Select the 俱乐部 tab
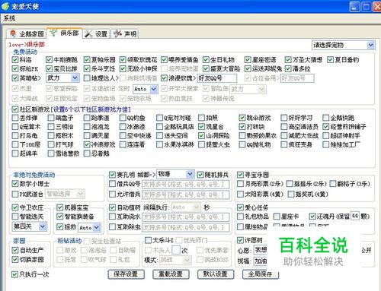The width and height of the screenshot is (381, 291). tap(65, 33)
